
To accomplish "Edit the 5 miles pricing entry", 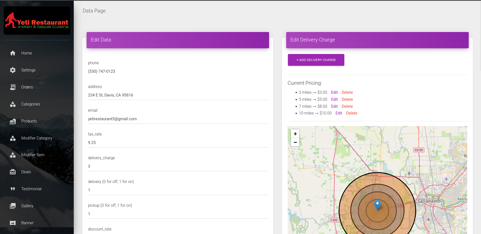I will point(334,99).
